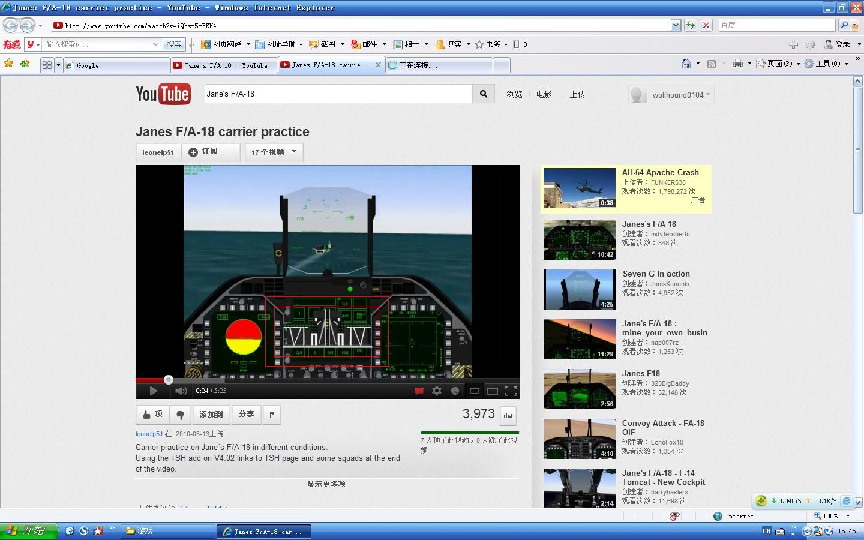Open a new blank browser tab

point(502,65)
